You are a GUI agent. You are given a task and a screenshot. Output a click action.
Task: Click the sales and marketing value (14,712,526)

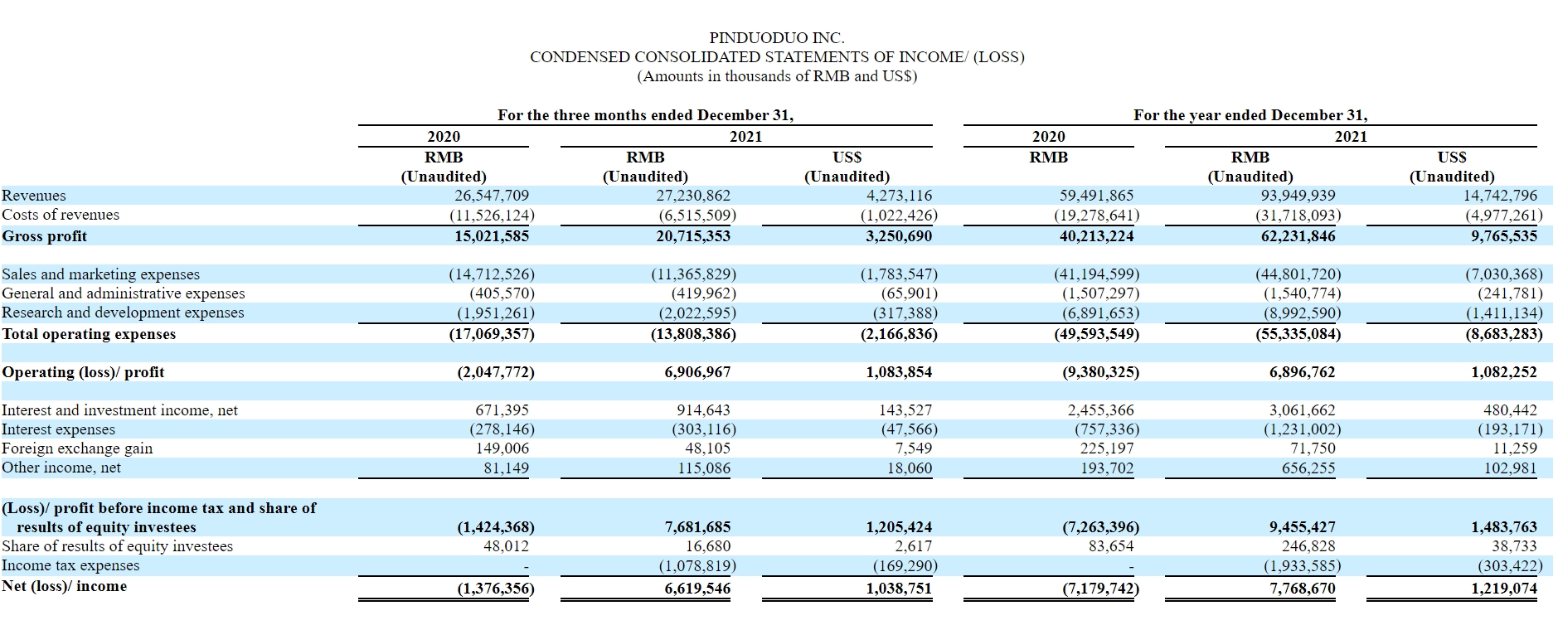[x=492, y=274]
